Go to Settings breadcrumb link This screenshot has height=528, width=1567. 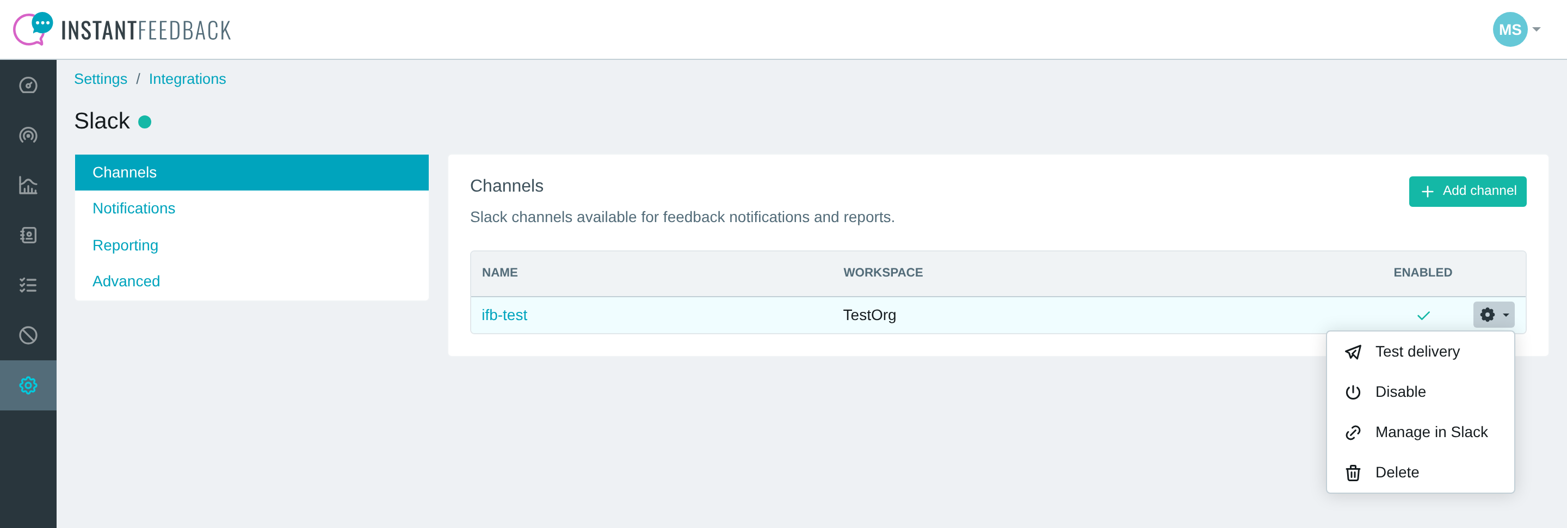tap(100, 79)
